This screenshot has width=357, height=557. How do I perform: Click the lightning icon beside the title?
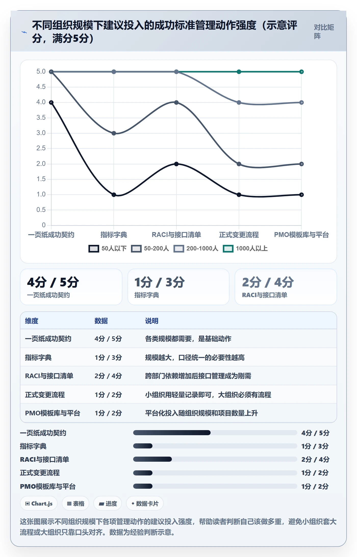pyautogui.click(x=24, y=32)
